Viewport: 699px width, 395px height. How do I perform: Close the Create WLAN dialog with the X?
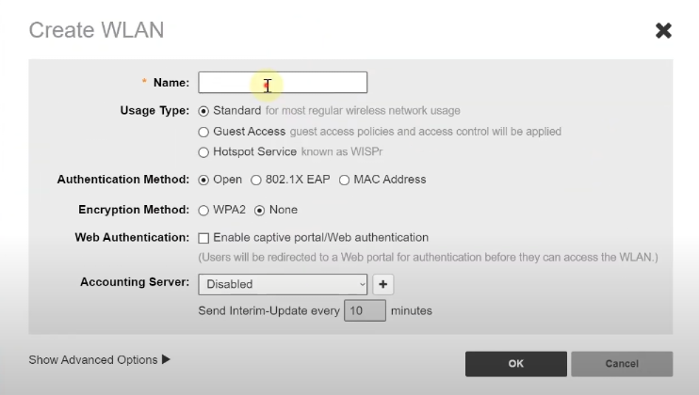tap(663, 31)
